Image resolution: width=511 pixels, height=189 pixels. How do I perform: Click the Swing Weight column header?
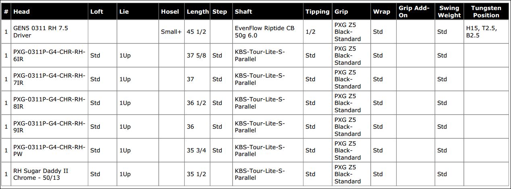pos(449,12)
